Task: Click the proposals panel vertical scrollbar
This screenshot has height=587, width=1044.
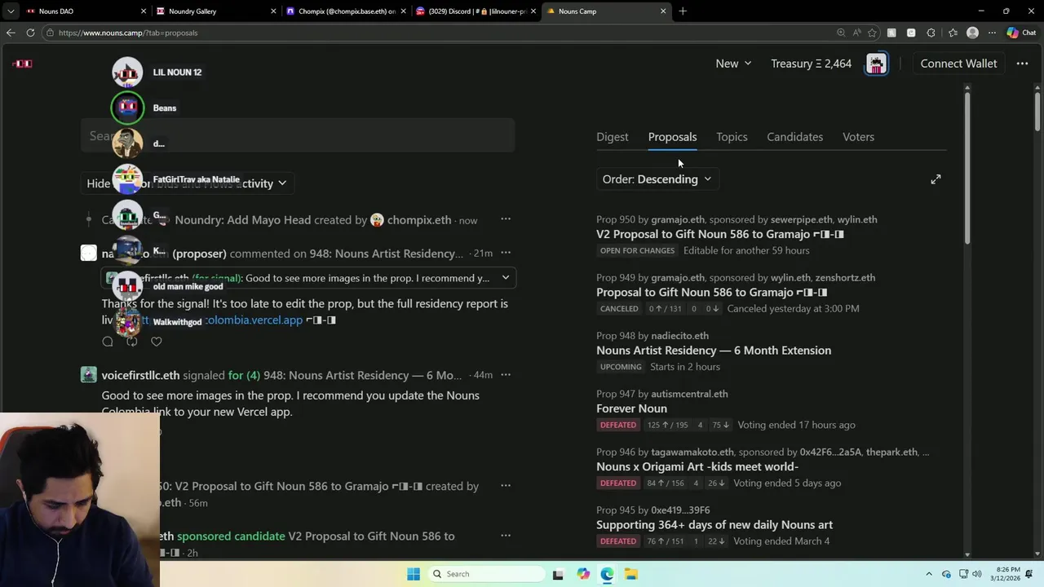Action: coord(967,167)
